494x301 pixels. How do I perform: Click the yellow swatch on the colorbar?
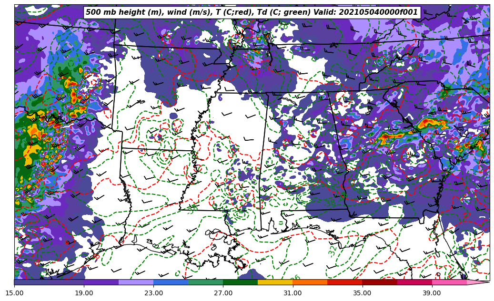[275, 282]
